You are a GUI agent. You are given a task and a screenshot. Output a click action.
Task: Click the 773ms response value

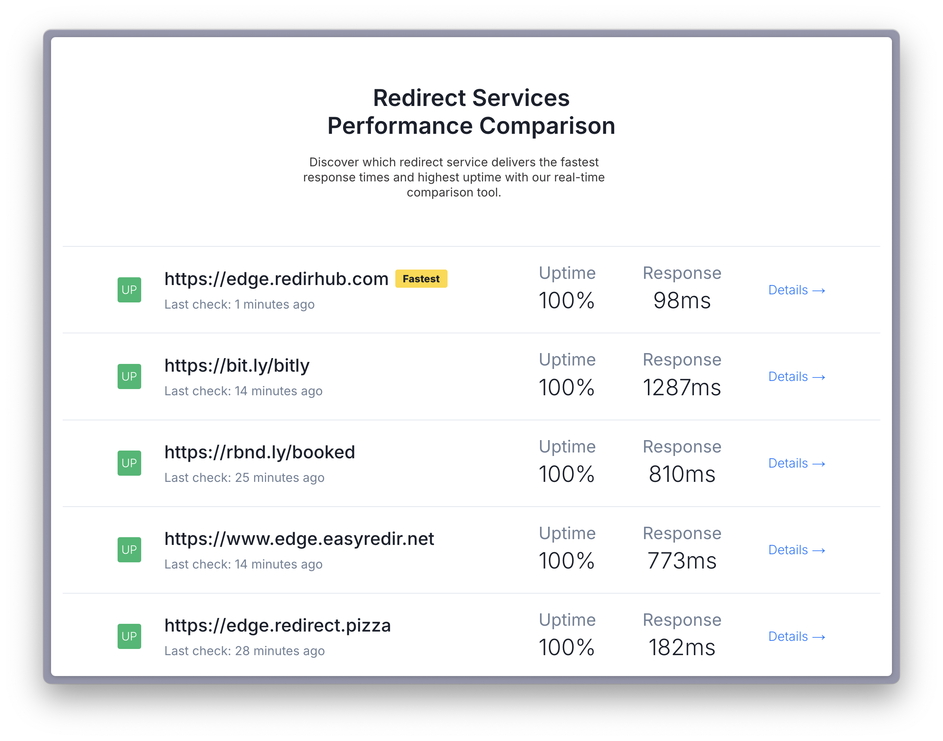[682, 560]
